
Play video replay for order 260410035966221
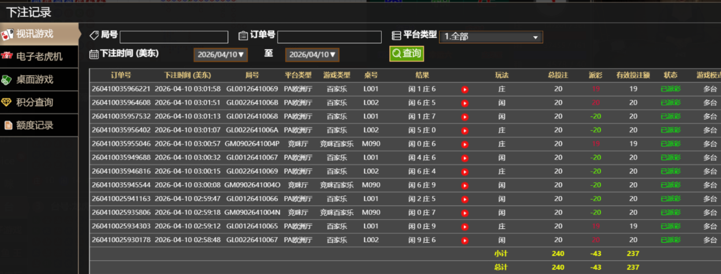point(465,89)
